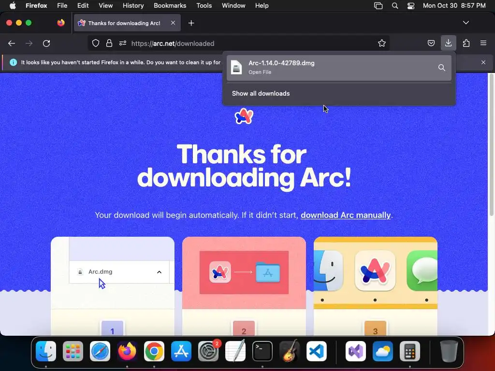Open Visual Studio Code from the Dock
Viewport: 495px width, 371px height.
317,351
